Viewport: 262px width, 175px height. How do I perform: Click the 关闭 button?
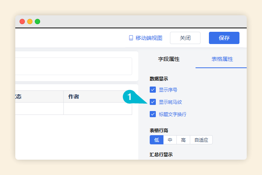pyautogui.click(x=185, y=38)
